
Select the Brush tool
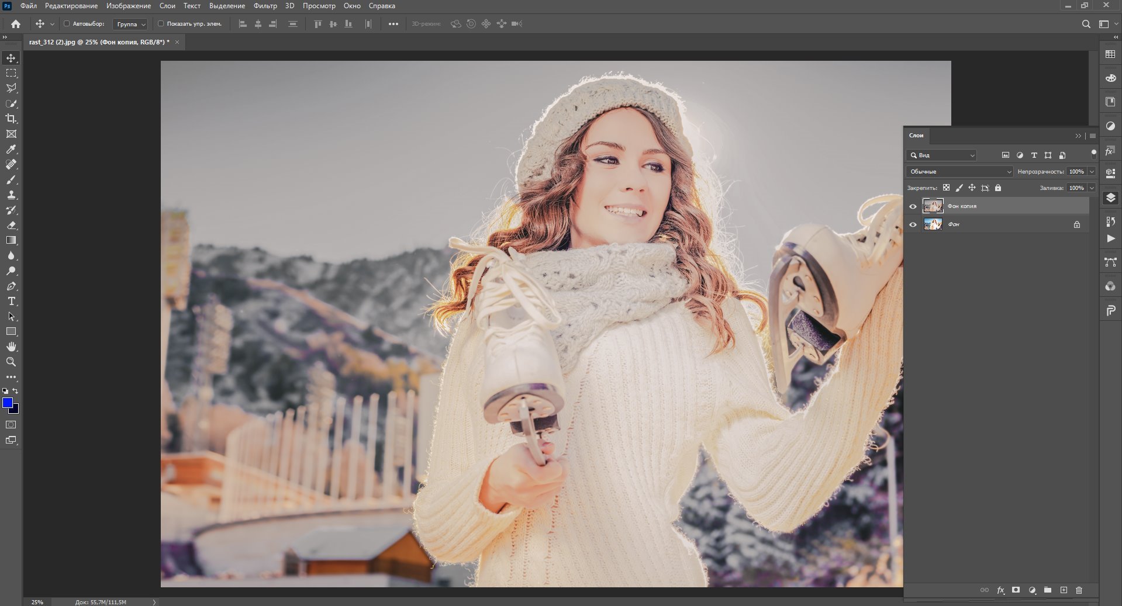point(11,180)
